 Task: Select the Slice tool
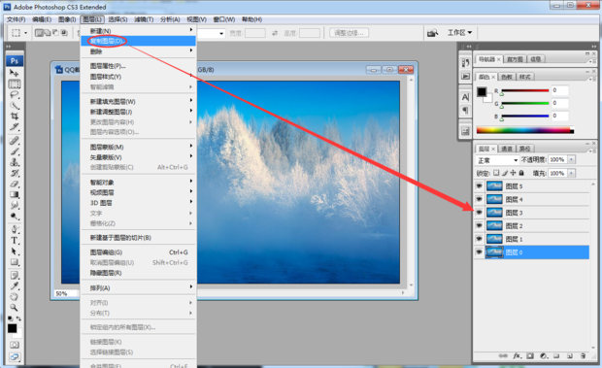coord(15,126)
